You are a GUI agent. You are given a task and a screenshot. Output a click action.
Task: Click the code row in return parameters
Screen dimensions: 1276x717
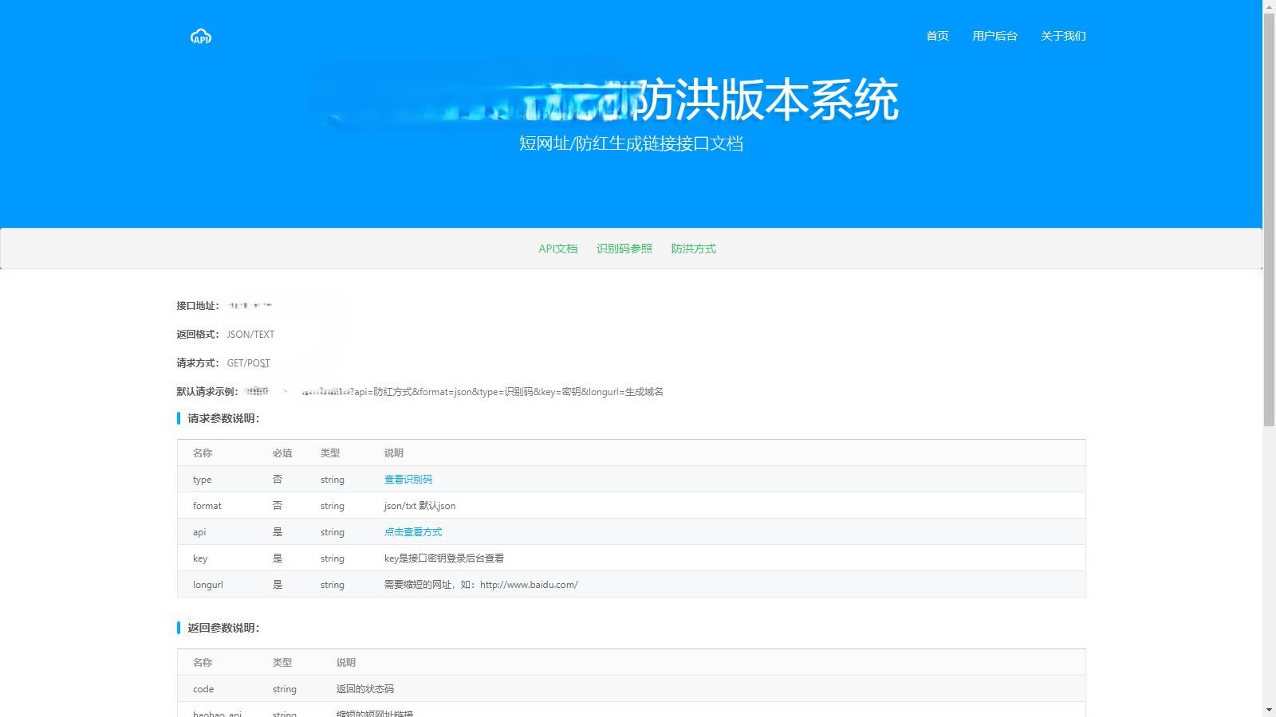pos(631,689)
